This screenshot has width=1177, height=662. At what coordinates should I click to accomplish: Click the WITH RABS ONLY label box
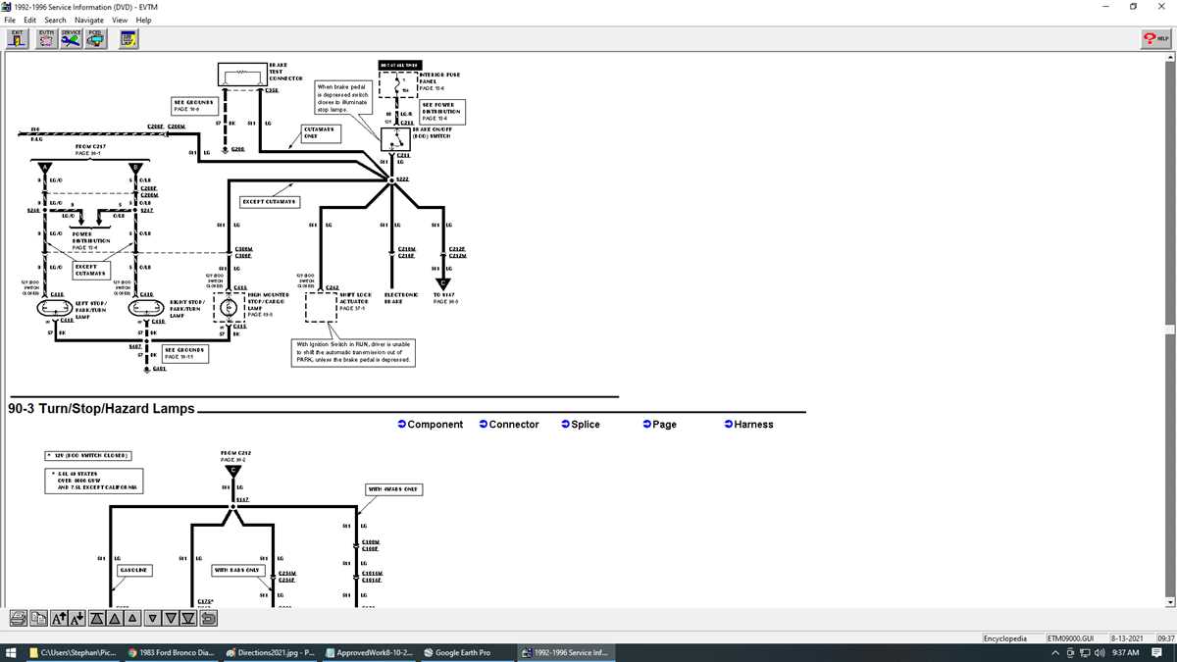point(236,569)
